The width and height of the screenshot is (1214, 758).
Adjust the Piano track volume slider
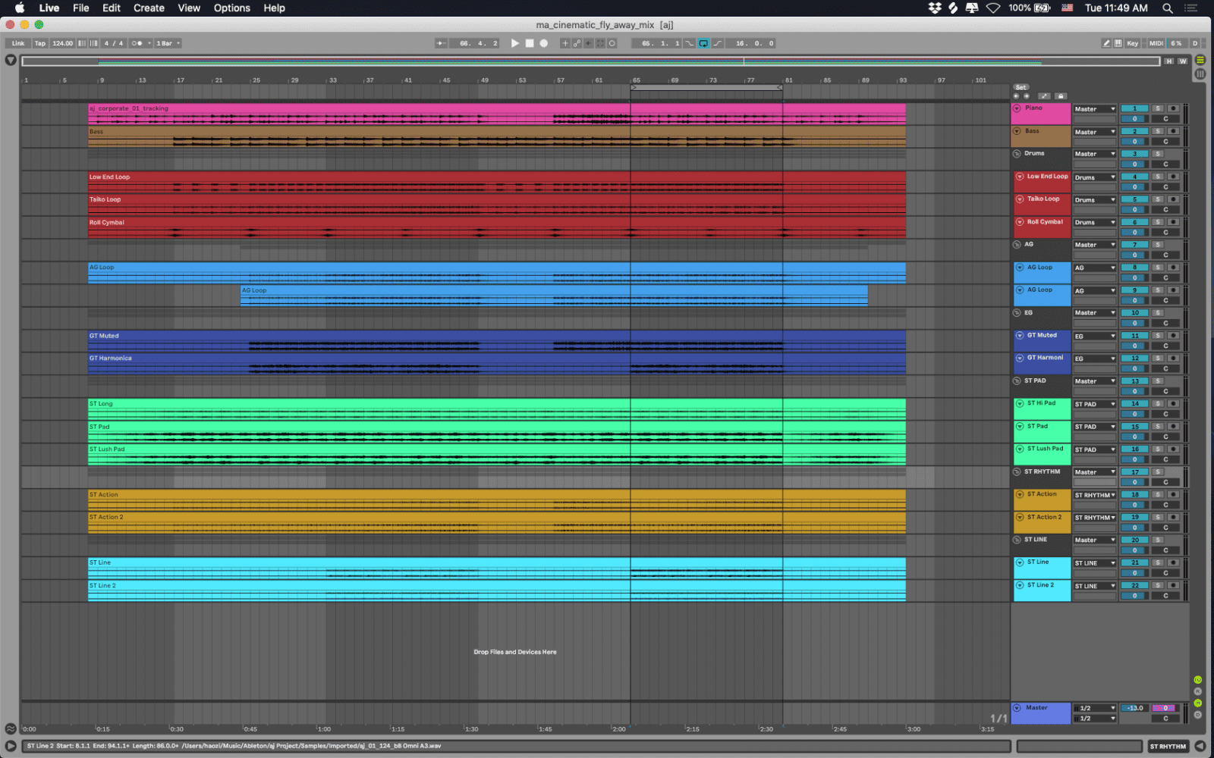pyautogui.click(x=1135, y=119)
